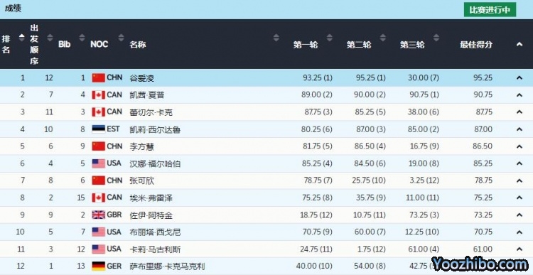533x275 pixels.
Task: Sort by the 排名 column arrows
Action: [x=22, y=38]
